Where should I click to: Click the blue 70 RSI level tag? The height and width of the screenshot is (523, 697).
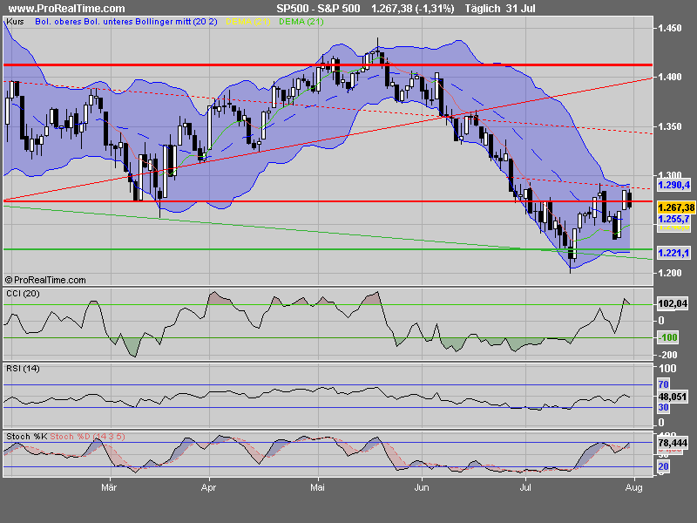tap(663, 384)
